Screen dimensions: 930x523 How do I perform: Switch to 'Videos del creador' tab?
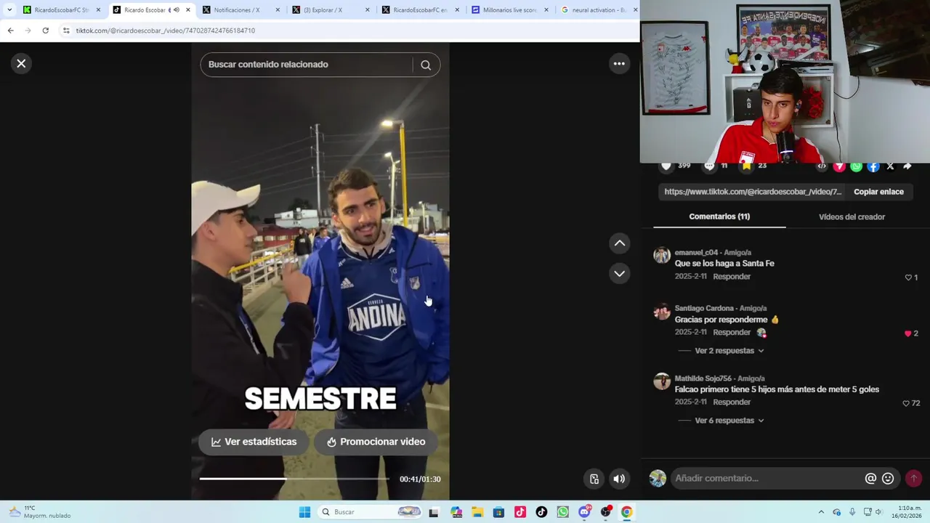pyautogui.click(x=852, y=216)
